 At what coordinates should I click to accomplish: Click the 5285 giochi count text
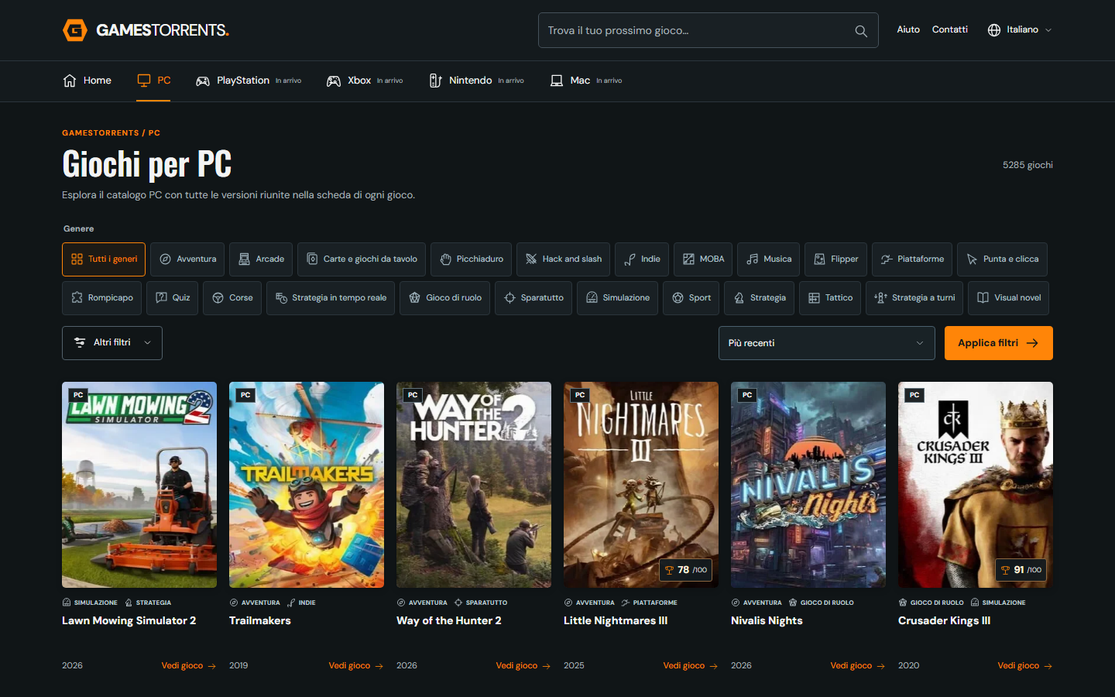pyautogui.click(x=1028, y=165)
